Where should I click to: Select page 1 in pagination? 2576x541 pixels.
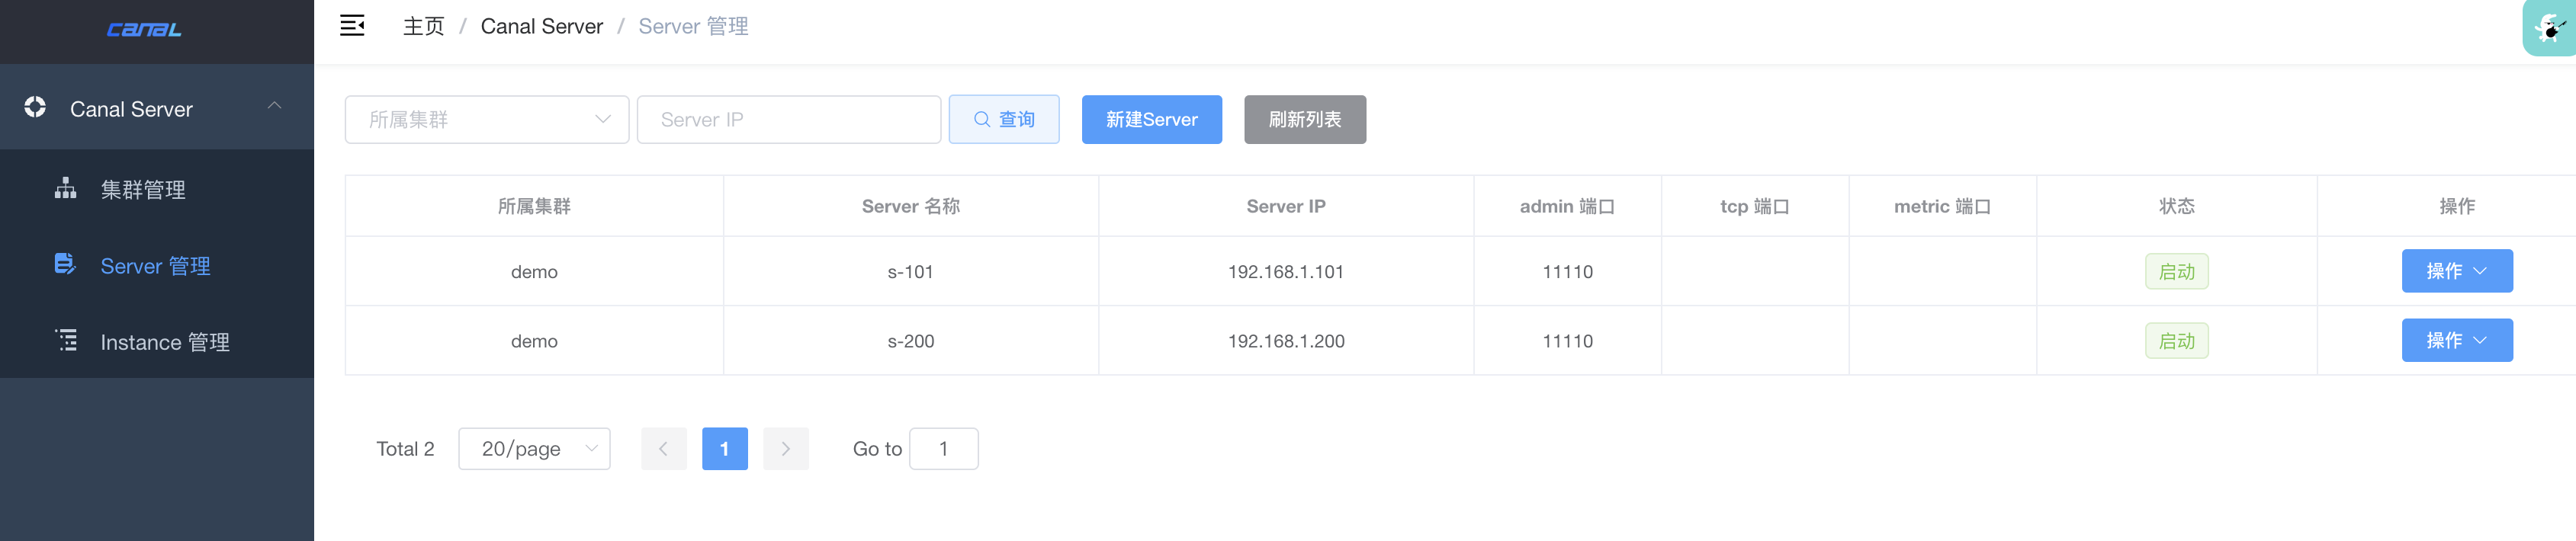pyautogui.click(x=724, y=448)
